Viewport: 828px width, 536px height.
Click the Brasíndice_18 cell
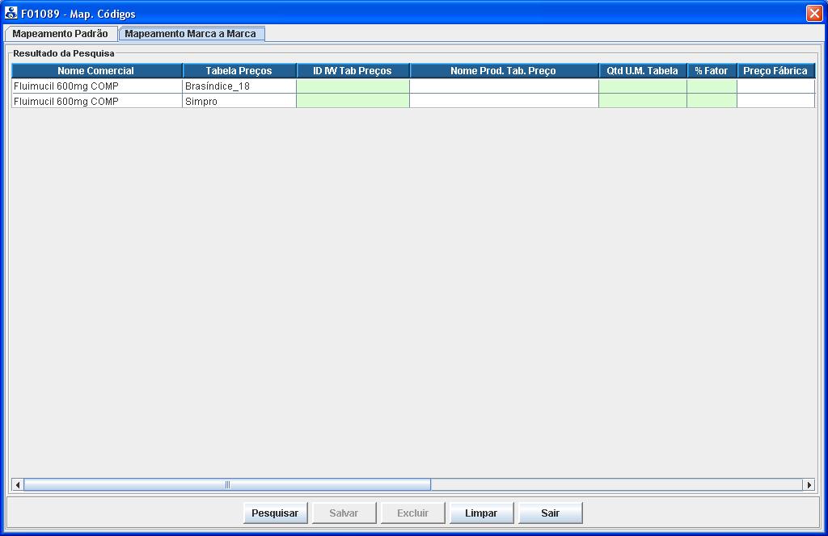[239, 86]
